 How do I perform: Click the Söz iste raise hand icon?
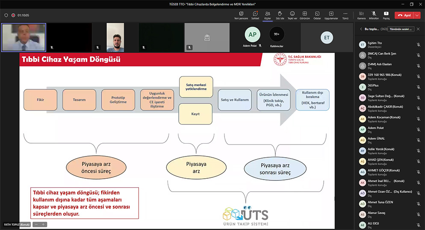[x=280, y=15]
